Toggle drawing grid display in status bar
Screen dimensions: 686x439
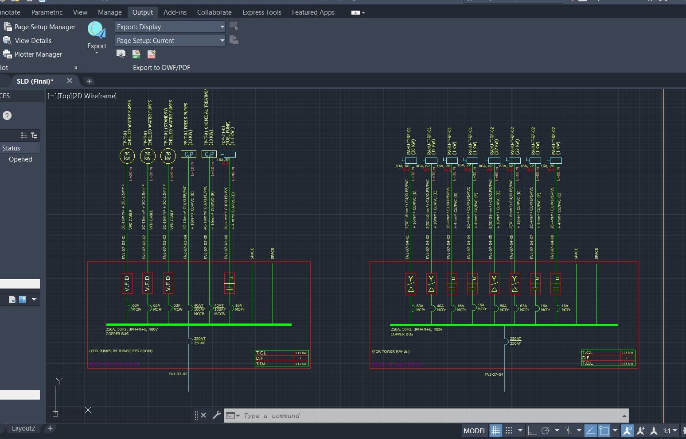point(495,431)
